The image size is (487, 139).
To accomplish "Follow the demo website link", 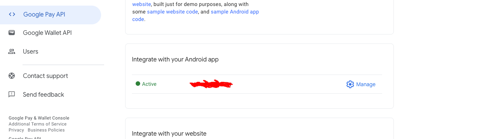I will 142,4.
